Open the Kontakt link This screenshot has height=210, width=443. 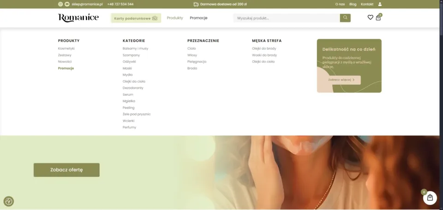[367, 4]
